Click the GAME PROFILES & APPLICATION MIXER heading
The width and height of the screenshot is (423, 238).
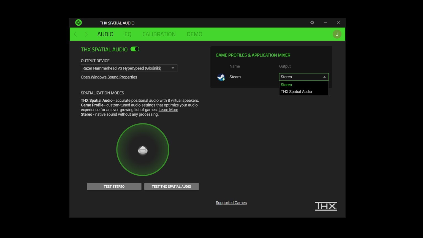253,55
